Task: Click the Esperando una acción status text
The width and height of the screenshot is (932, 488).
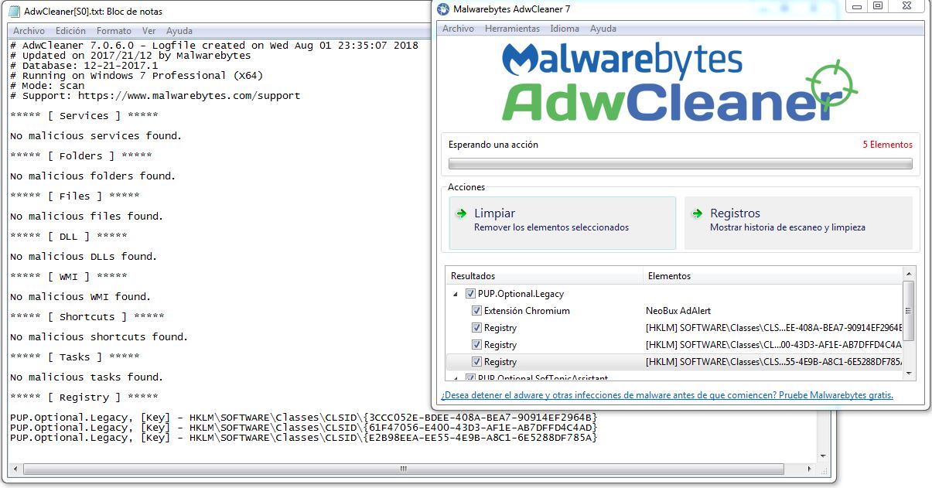Action: coord(493,145)
